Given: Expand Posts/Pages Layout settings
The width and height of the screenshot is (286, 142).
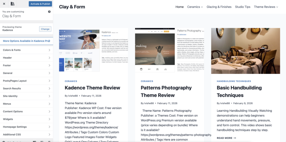Looking at the screenshot, I should (x=26, y=81).
